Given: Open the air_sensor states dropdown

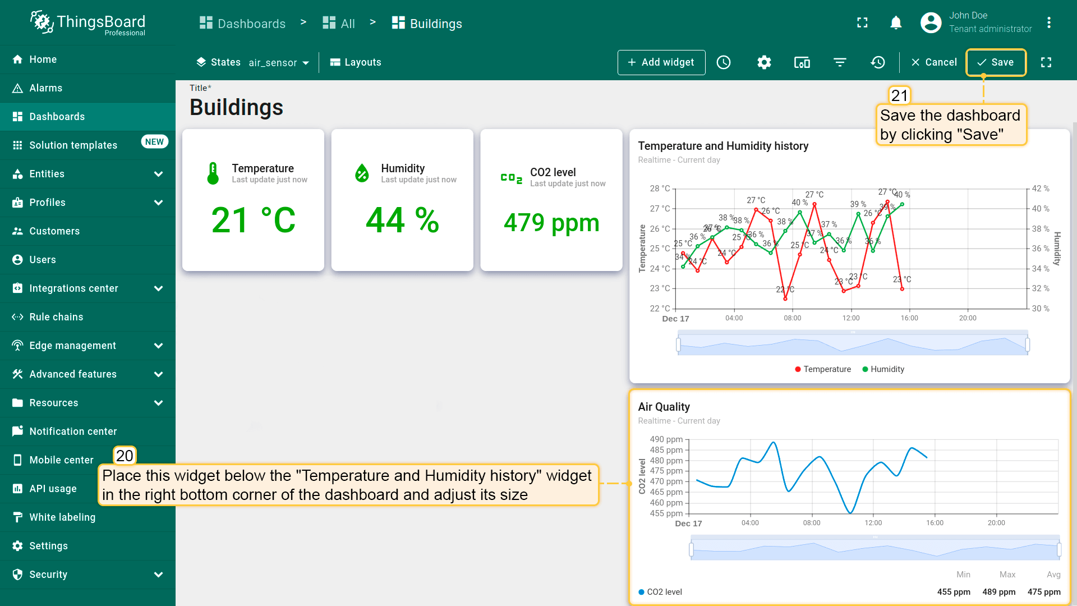Looking at the screenshot, I should (x=279, y=62).
